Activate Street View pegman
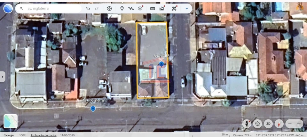This screenshot has height=137, width=307. 247,124
